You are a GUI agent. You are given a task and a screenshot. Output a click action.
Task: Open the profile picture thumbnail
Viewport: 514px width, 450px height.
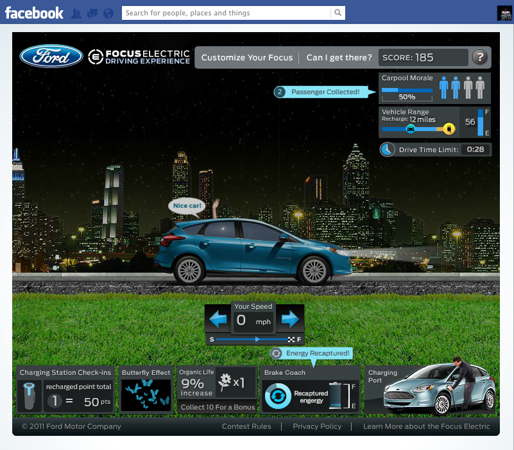click(504, 13)
